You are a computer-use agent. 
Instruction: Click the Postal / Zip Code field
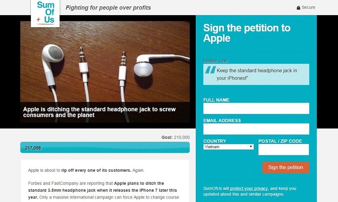283,150
